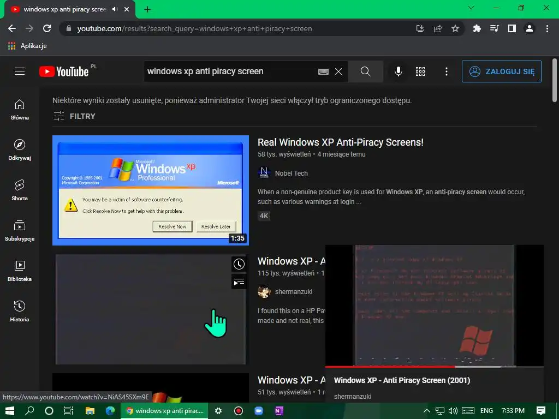Expand the system tray hidden icons chevron
The height and width of the screenshot is (419, 559).
(427, 411)
